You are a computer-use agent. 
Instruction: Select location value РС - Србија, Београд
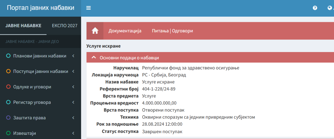coord(164,75)
